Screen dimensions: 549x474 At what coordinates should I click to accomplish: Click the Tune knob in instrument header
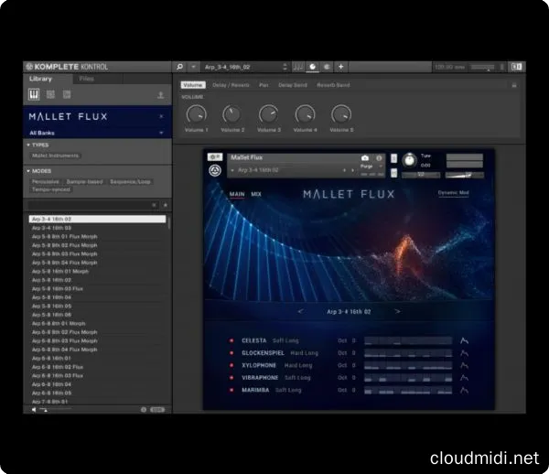409,160
